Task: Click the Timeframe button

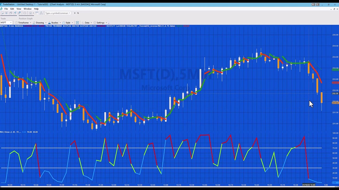Action: (x=22, y=23)
